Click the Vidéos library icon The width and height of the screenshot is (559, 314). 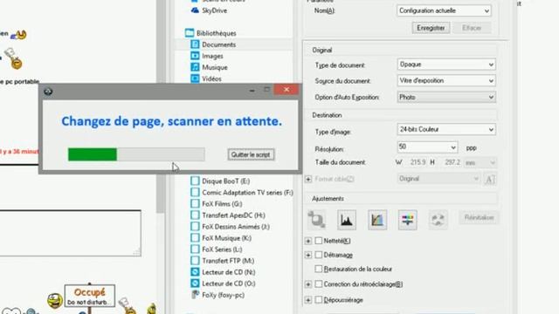195,78
